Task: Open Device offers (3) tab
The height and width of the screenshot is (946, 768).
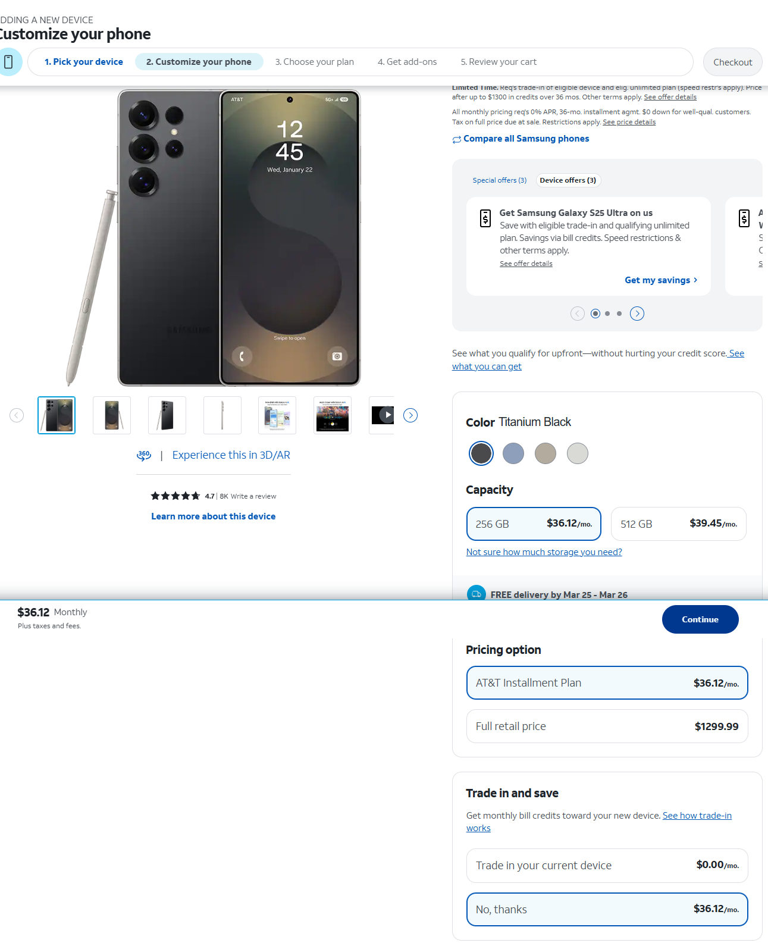Action: pos(568,180)
